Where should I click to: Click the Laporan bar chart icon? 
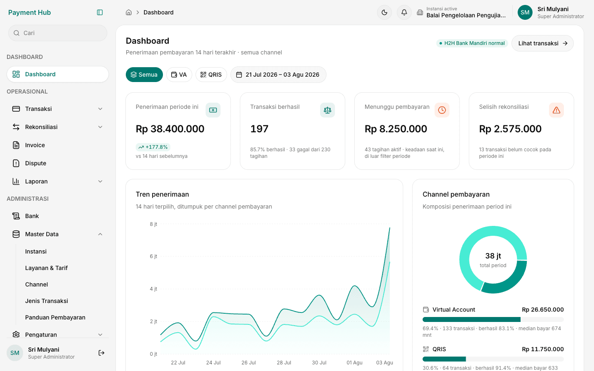click(x=16, y=181)
